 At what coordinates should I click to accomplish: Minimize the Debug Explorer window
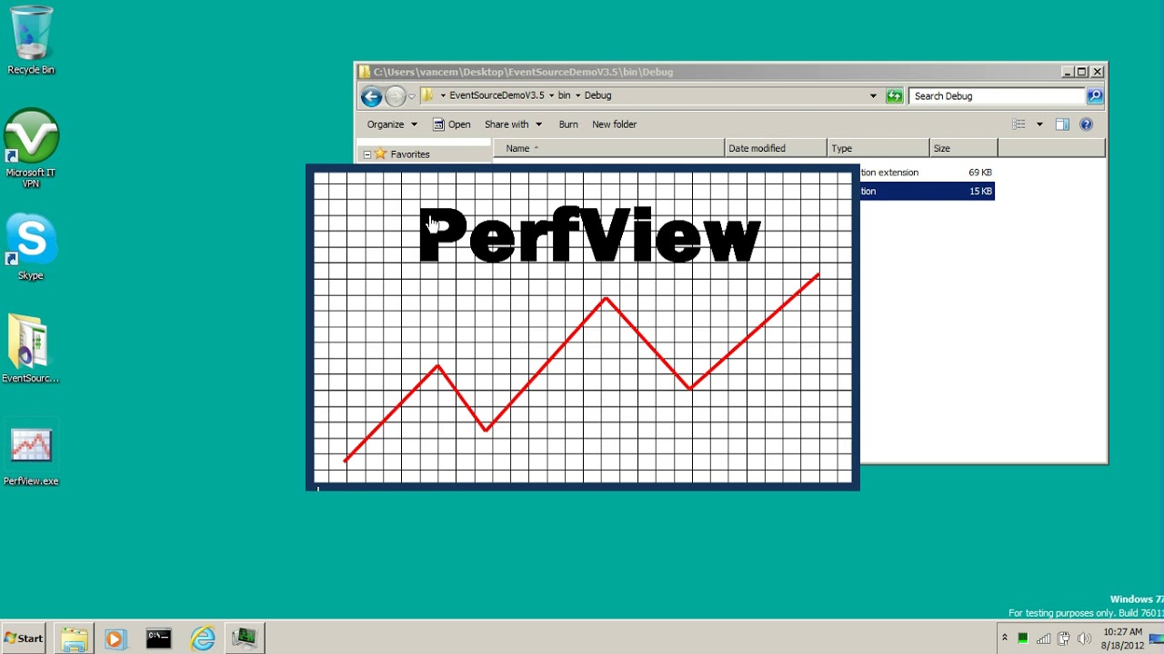click(1067, 72)
